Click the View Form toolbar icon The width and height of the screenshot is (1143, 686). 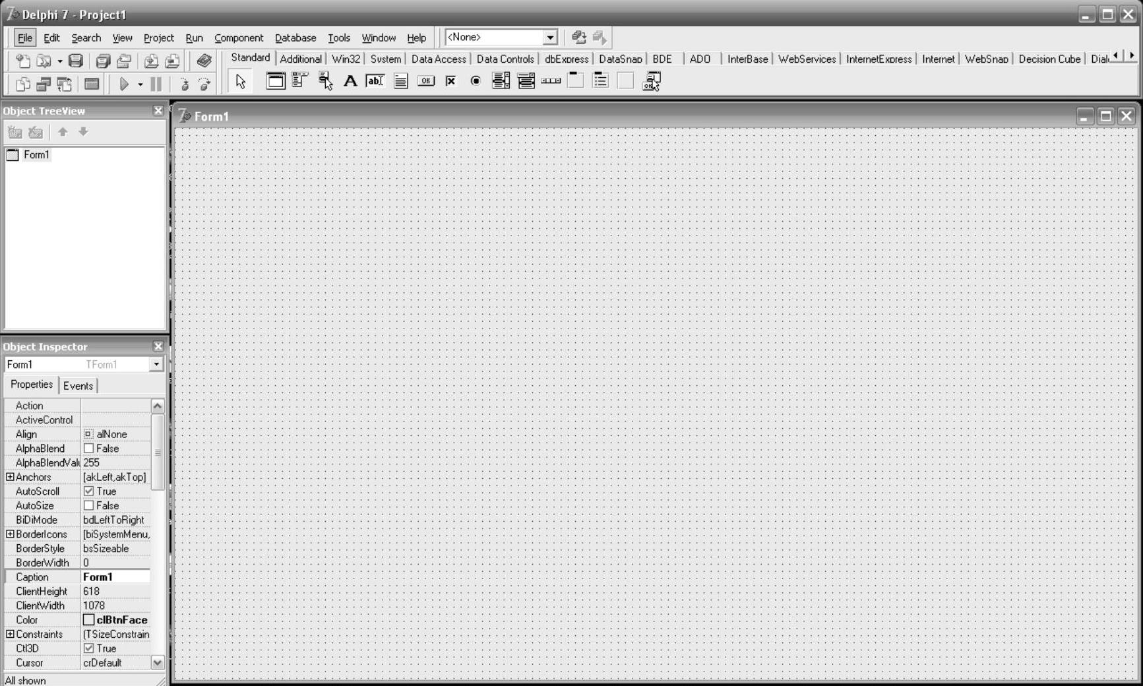[x=44, y=84]
